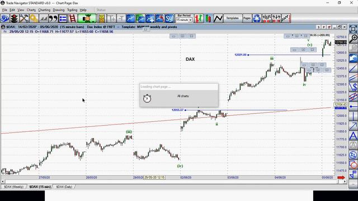Click the quotation marks quotes icon
The width and height of the screenshot is (358, 201).
click(53, 18)
